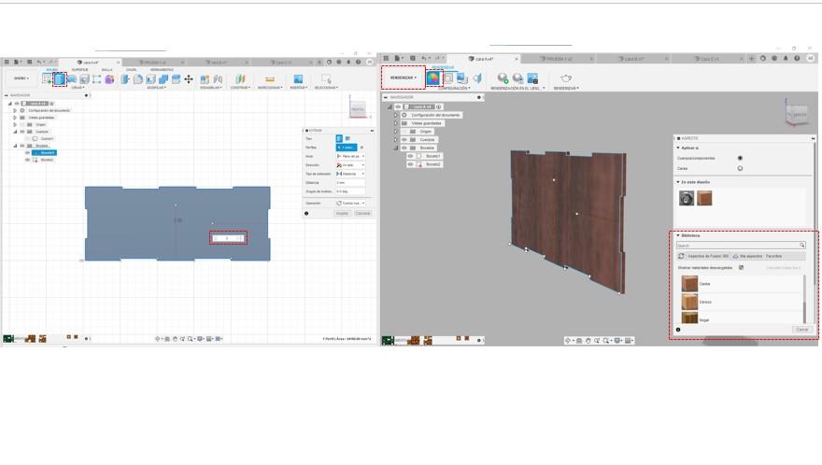Toggle visibility of Boceto2 in the left window
The width and height of the screenshot is (822, 465).
click(x=27, y=160)
